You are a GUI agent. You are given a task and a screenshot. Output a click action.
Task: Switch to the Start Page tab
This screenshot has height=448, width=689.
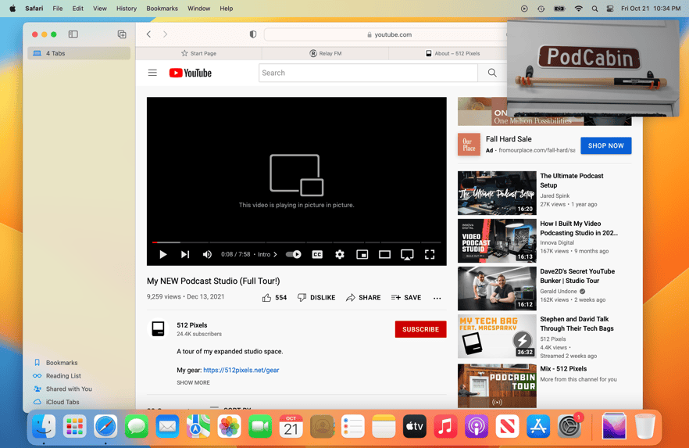199,53
